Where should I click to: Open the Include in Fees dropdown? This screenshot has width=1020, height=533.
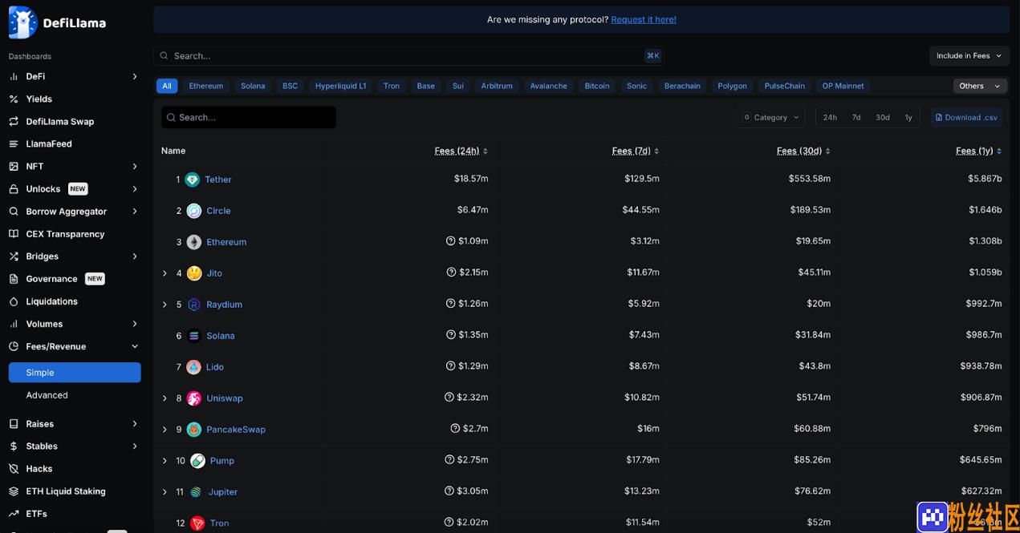tap(969, 56)
